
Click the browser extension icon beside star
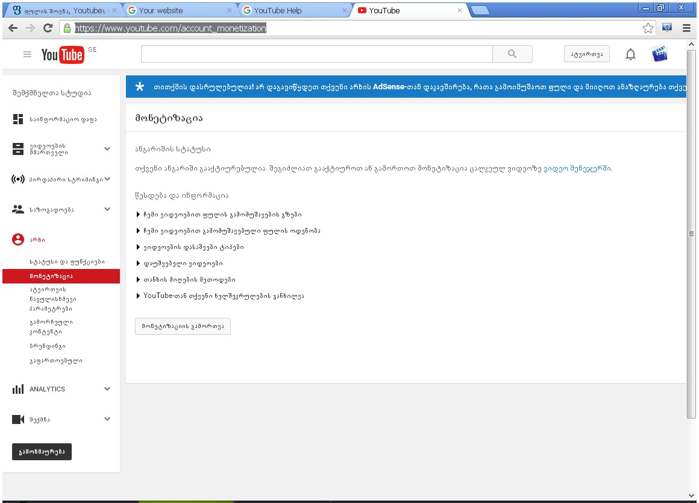click(667, 28)
